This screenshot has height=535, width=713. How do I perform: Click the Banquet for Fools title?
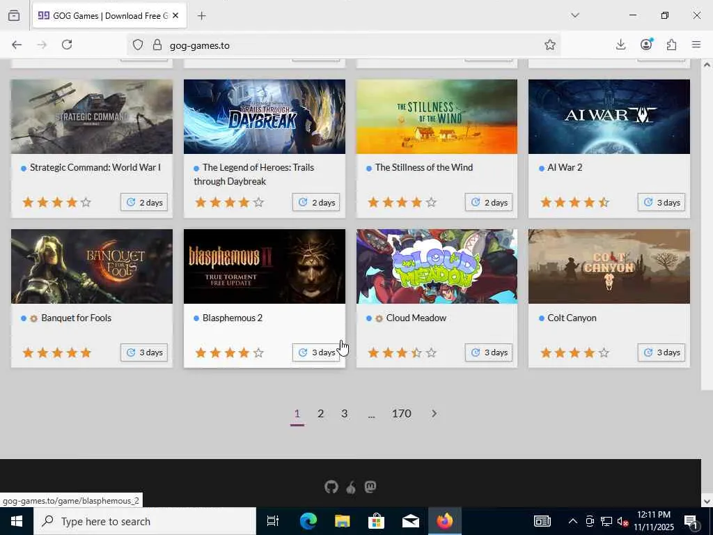pos(77,318)
